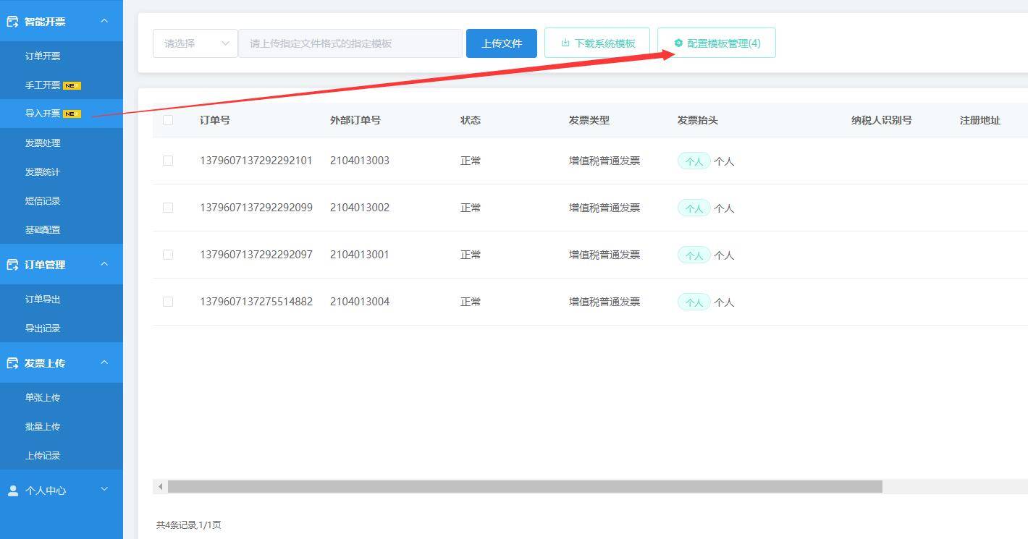Click the 下载系统模板 button
Image resolution: width=1028 pixels, height=539 pixels.
pyautogui.click(x=597, y=43)
